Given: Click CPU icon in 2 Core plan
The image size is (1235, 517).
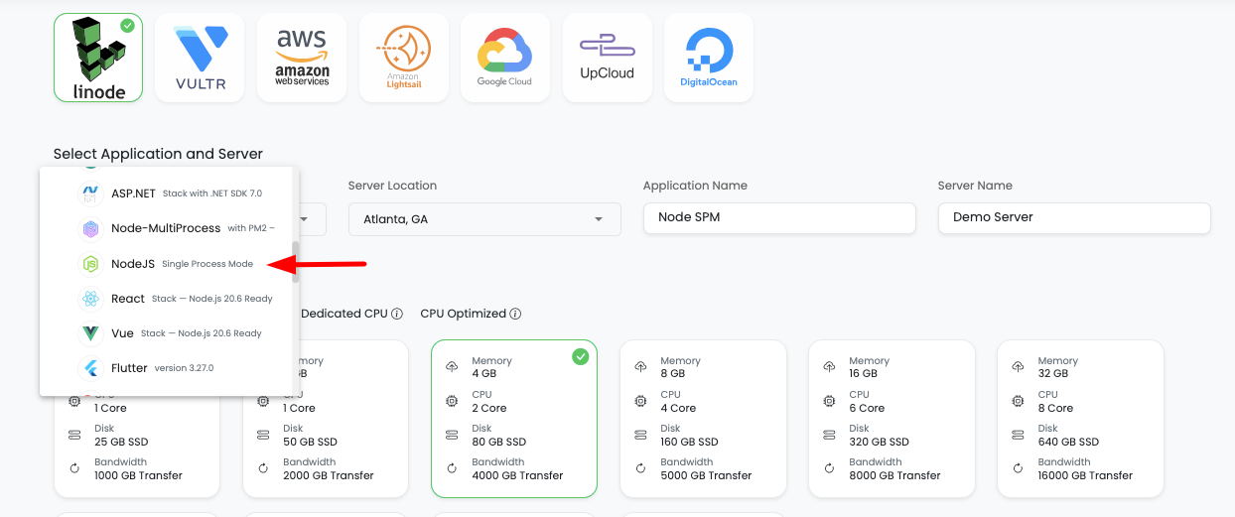Looking at the screenshot, I should click(452, 401).
